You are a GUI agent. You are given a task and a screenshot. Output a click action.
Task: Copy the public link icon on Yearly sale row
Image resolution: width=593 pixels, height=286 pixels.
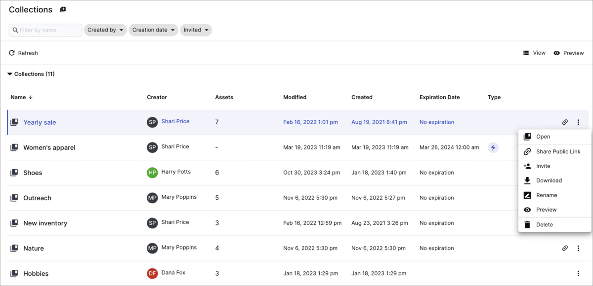click(x=565, y=122)
